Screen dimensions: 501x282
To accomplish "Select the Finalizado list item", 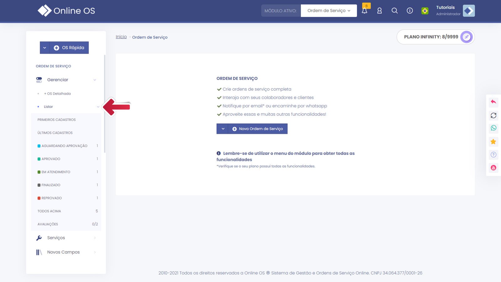I will 51,185.
